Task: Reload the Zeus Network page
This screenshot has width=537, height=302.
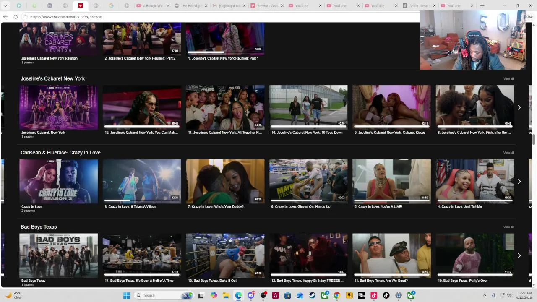Action: point(16,17)
